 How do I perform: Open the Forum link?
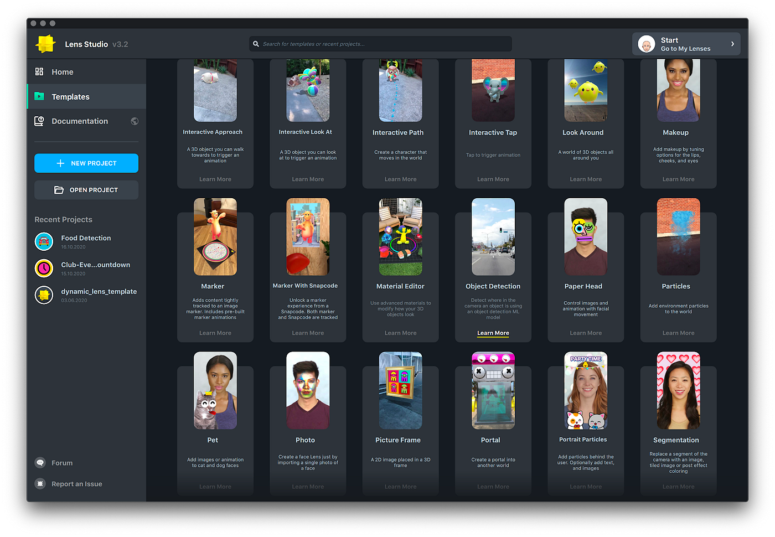pyautogui.click(x=62, y=463)
